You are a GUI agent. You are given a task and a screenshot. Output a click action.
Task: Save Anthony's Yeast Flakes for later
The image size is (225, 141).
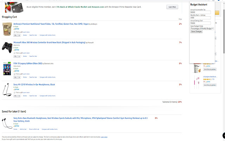point(33,35)
